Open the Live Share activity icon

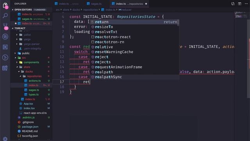pyautogui.click(x=5, y=68)
